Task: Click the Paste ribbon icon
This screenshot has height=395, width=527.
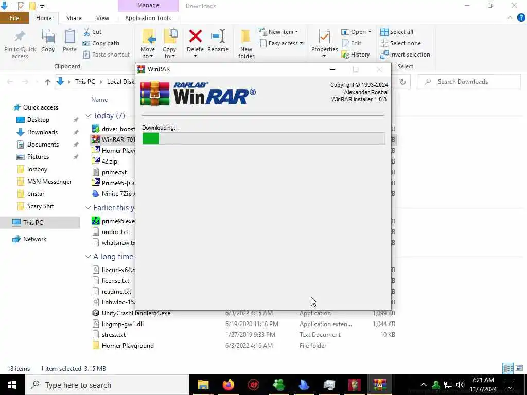Action: 69,37
